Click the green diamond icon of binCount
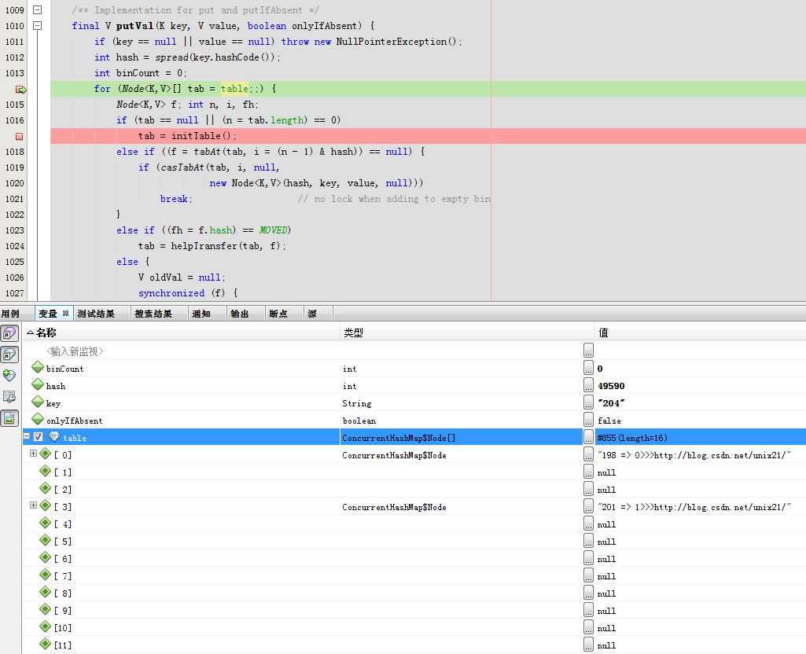The height and width of the screenshot is (654, 806). pos(38,367)
